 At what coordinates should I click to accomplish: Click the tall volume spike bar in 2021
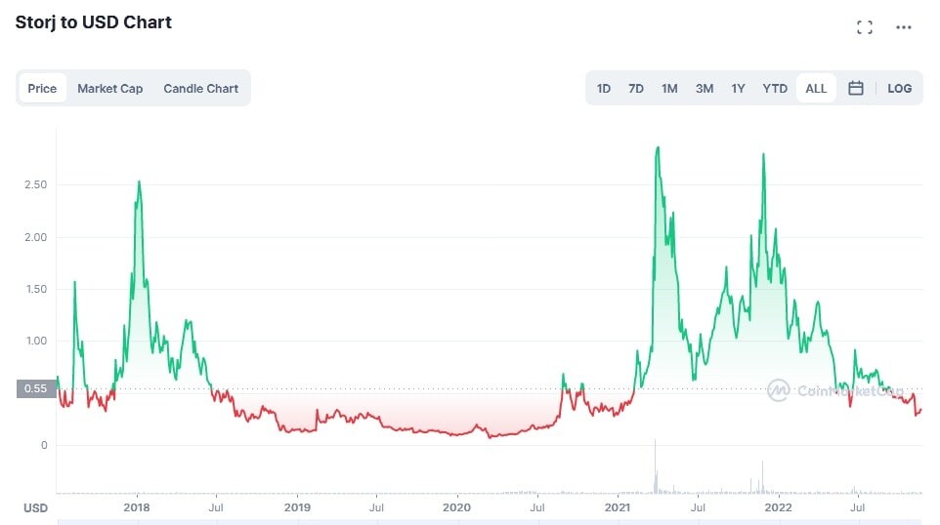[x=656, y=466]
